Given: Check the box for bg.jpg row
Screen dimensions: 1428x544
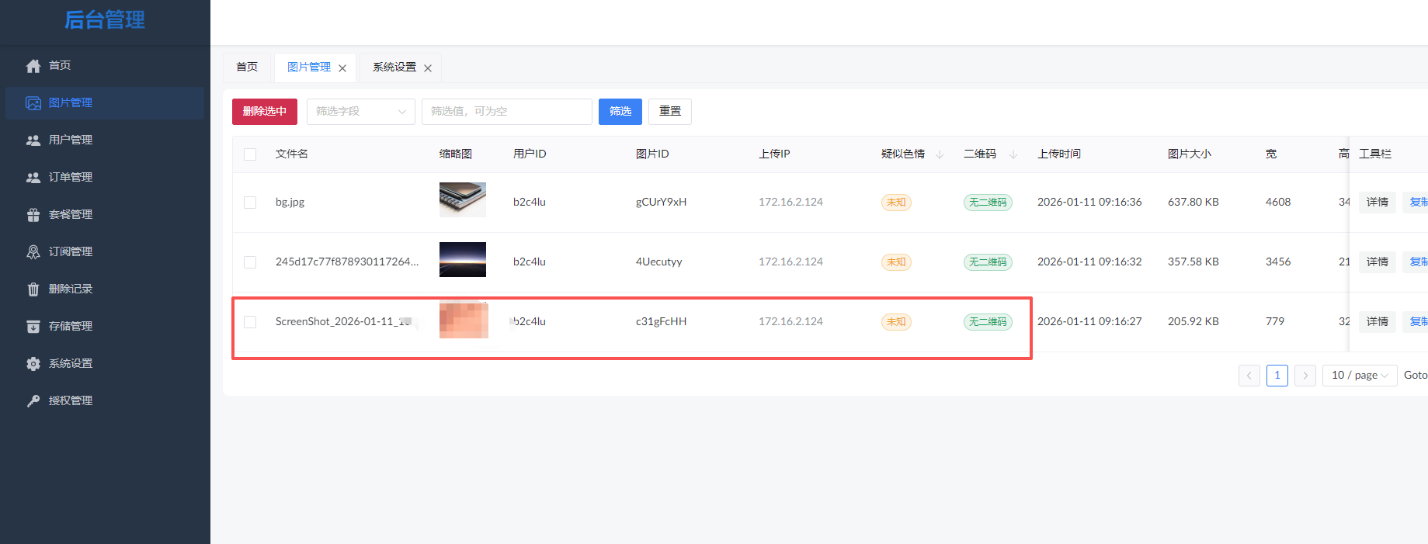Looking at the screenshot, I should click(x=250, y=203).
